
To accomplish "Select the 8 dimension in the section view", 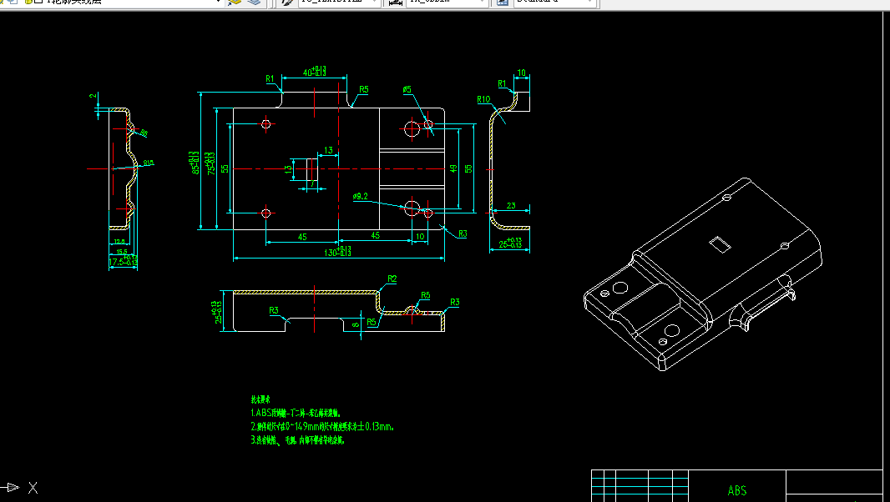I will point(356,324).
